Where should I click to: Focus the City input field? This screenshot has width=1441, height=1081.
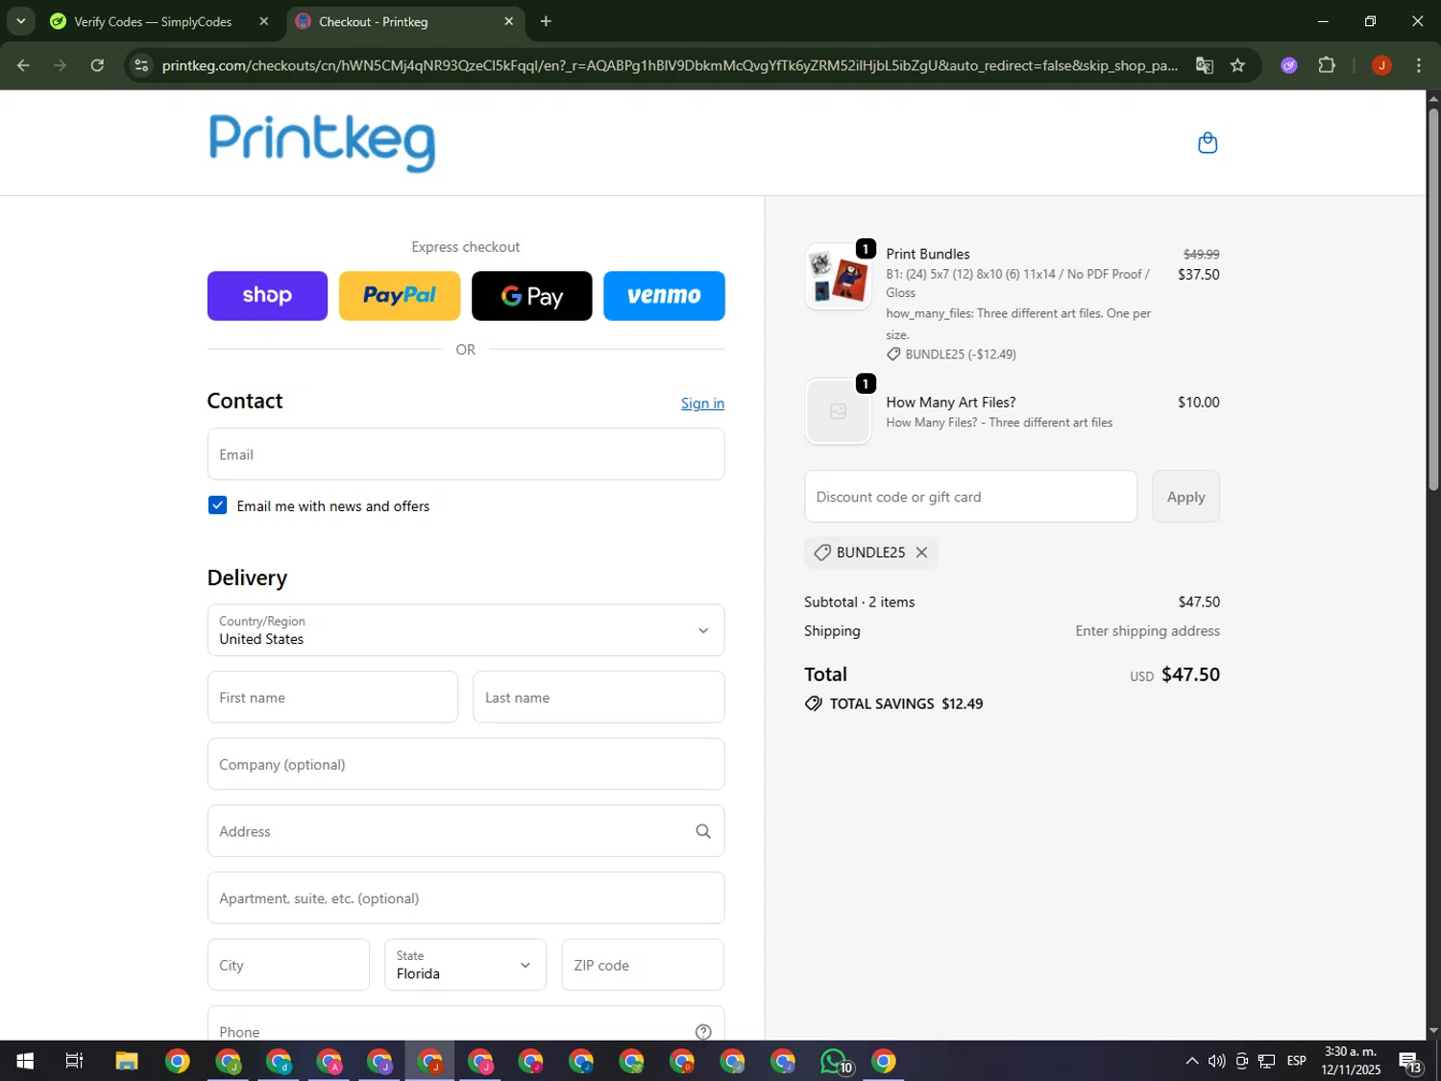(x=288, y=965)
